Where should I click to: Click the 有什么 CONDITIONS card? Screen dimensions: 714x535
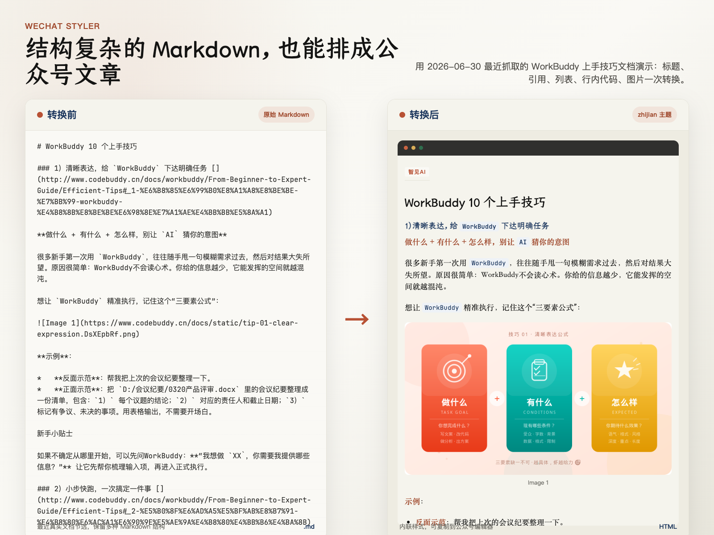click(x=539, y=398)
